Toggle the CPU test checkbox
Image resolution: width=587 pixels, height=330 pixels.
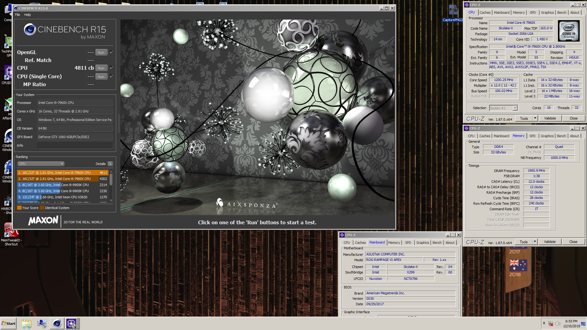pos(112,68)
